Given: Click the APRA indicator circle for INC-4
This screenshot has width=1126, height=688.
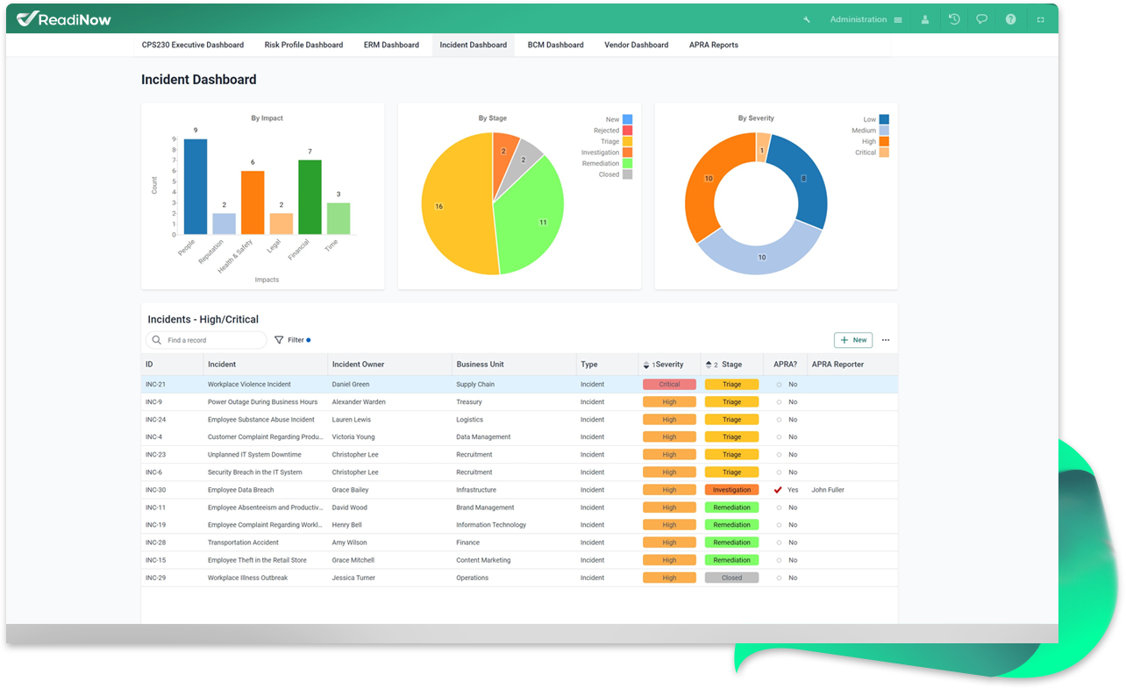Looking at the screenshot, I should point(778,437).
